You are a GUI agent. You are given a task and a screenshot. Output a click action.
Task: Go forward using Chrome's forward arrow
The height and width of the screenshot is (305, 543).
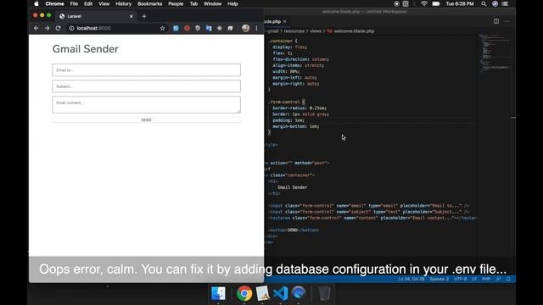point(48,28)
